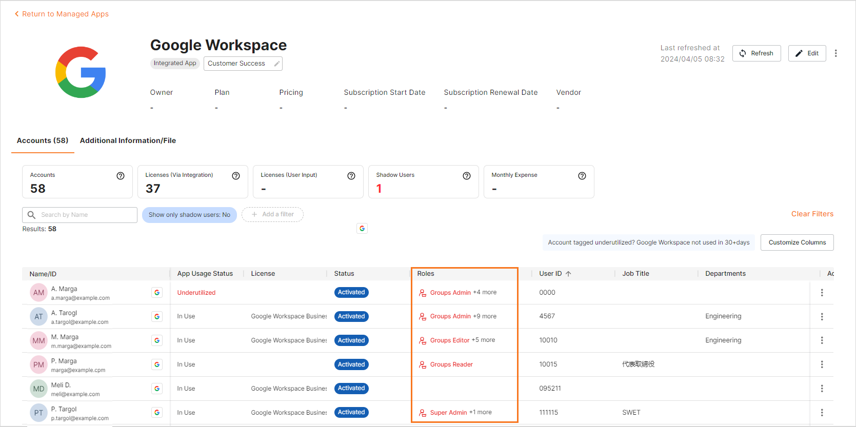
Task: Expand the +5 more roles for M. Marga
Action: pos(483,340)
